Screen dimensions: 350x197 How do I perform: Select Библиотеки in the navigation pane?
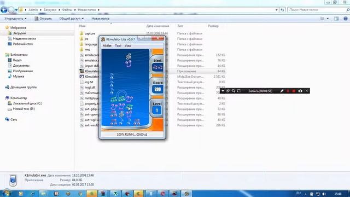click(x=19, y=55)
